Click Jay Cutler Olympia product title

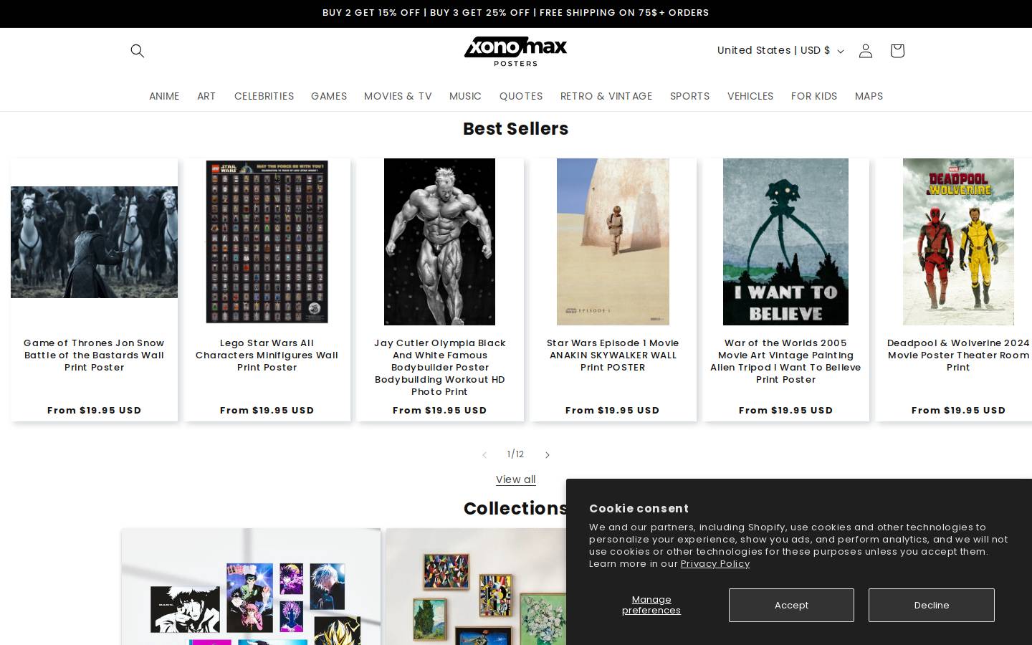point(439,367)
